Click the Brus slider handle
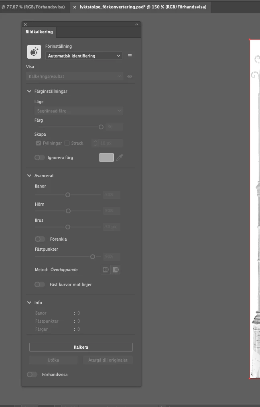The width and height of the screenshot is (260, 407). 68,227
